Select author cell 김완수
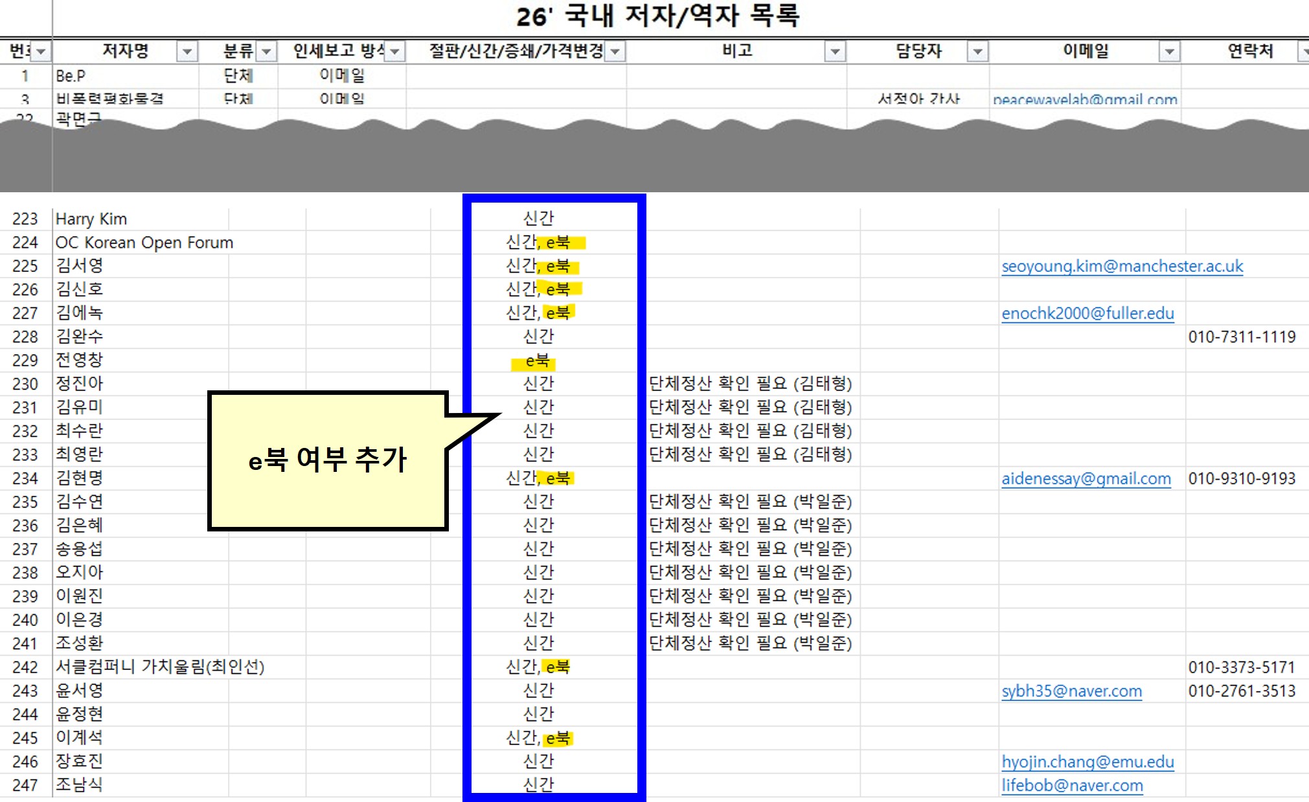 (x=141, y=337)
